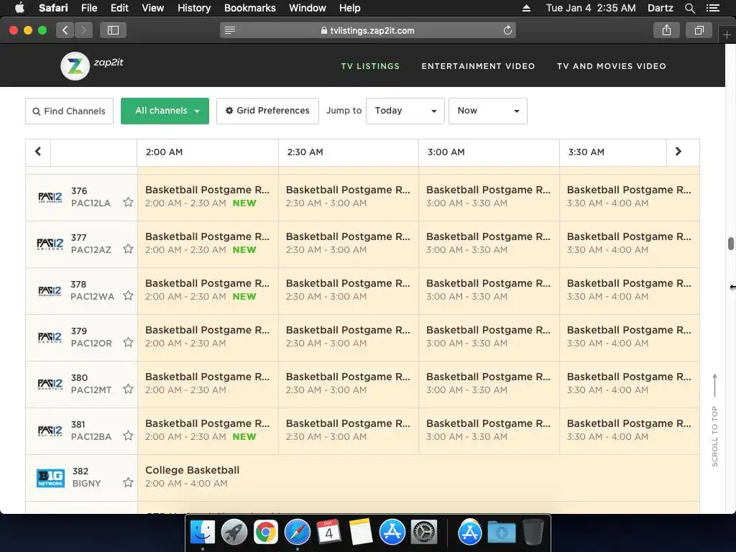The image size is (736, 552).
Task: Open the Window menu
Action: [x=308, y=8]
